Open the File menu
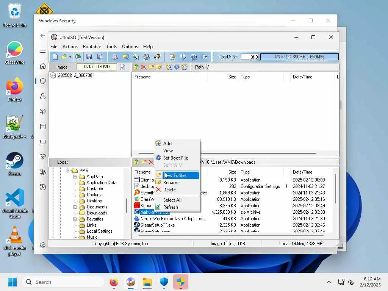388x291 pixels. tap(54, 47)
